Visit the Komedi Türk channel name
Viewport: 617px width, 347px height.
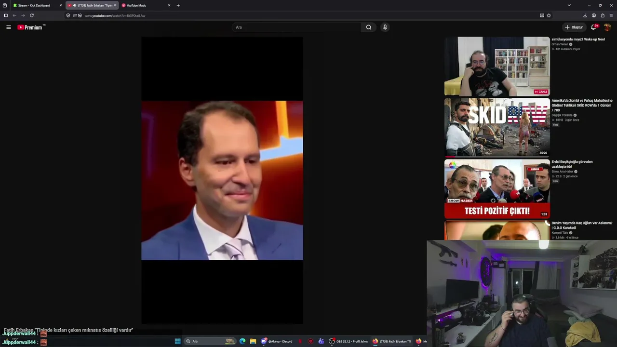tap(560, 233)
